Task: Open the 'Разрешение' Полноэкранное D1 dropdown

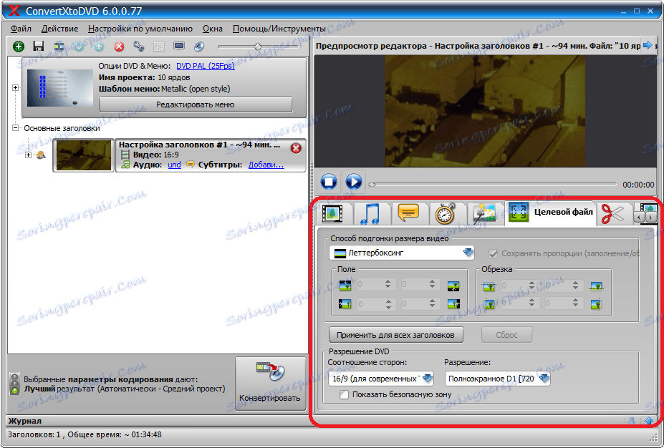Action: 544,378
